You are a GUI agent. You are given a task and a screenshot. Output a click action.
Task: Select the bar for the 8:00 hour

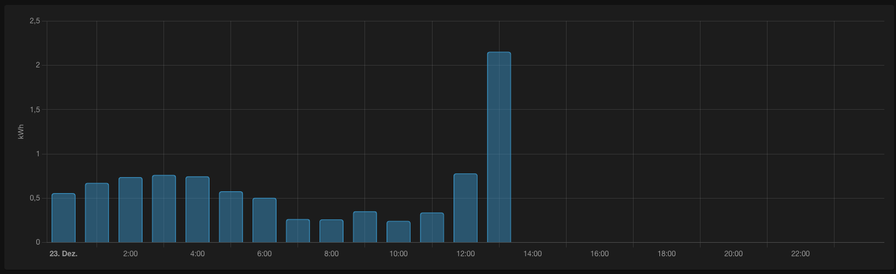coord(331,230)
